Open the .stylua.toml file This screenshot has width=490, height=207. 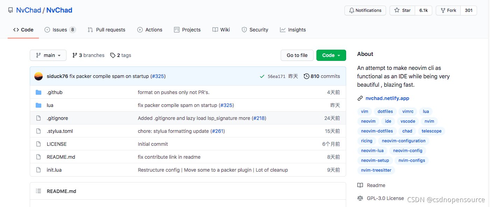pos(60,131)
